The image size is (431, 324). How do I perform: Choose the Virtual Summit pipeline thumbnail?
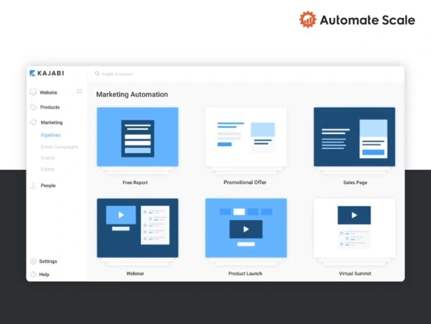354,228
